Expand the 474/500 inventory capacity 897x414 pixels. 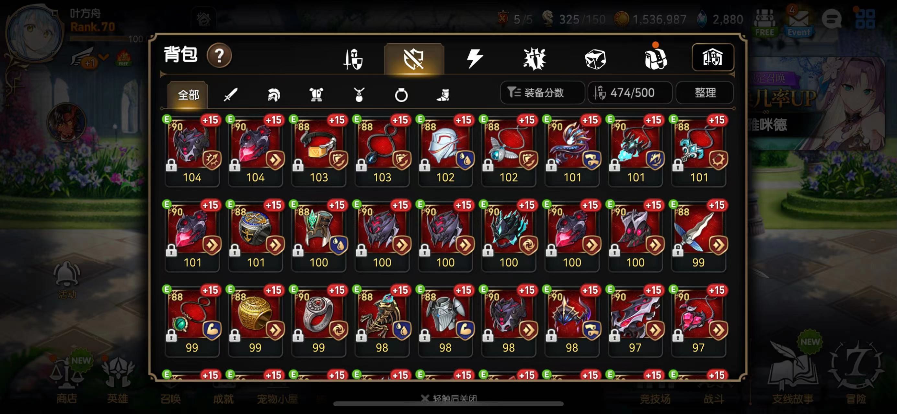click(629, 93)
